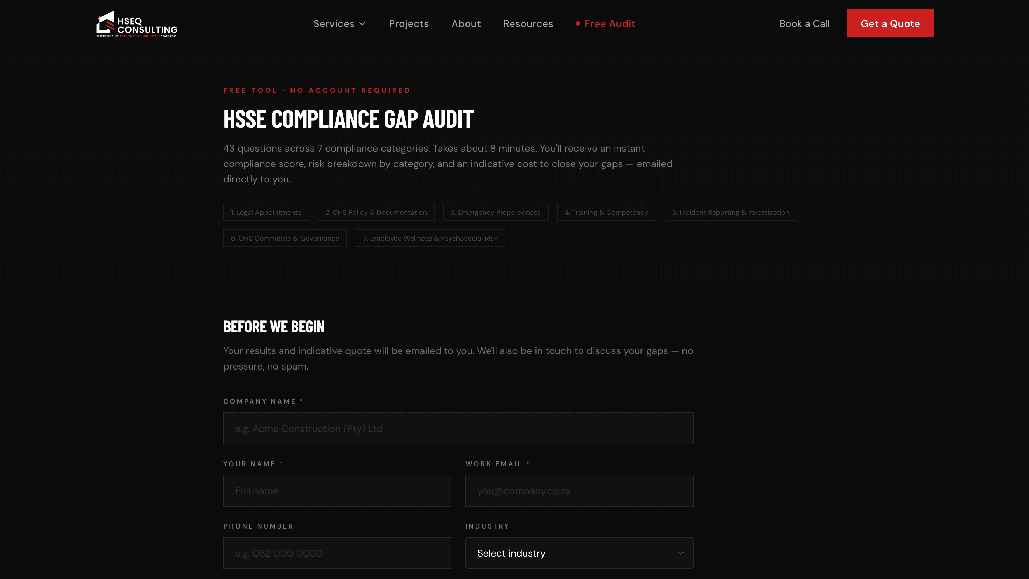Screen dimensions: 1029x579
Task: Click the HSEQ Consulting logo
Action: click(136, 24)
